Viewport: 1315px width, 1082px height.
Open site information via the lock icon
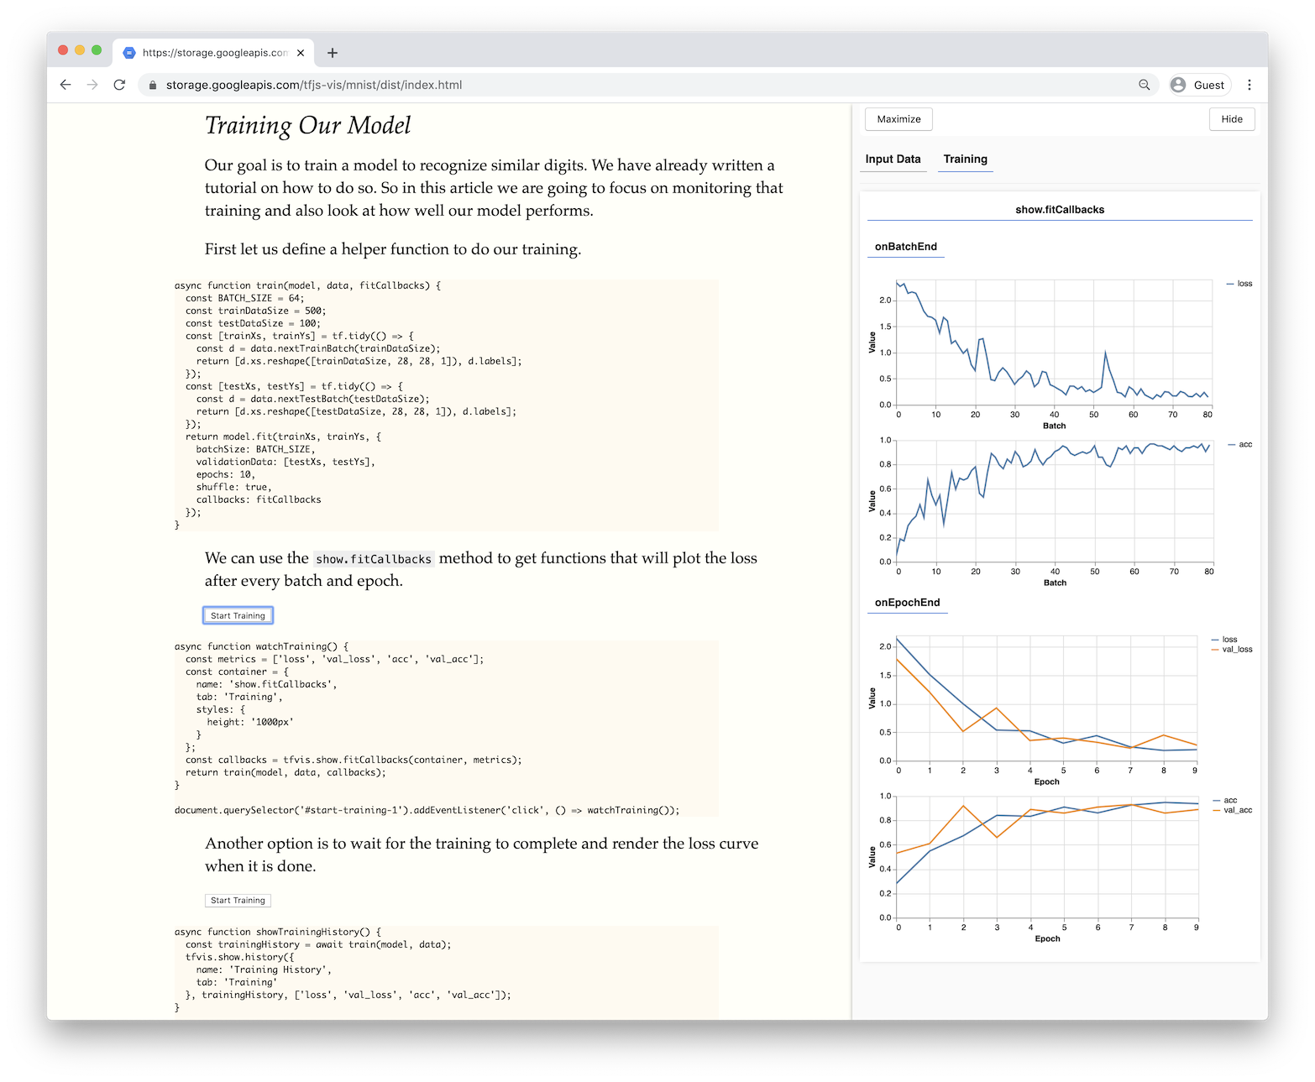point(152,85)
